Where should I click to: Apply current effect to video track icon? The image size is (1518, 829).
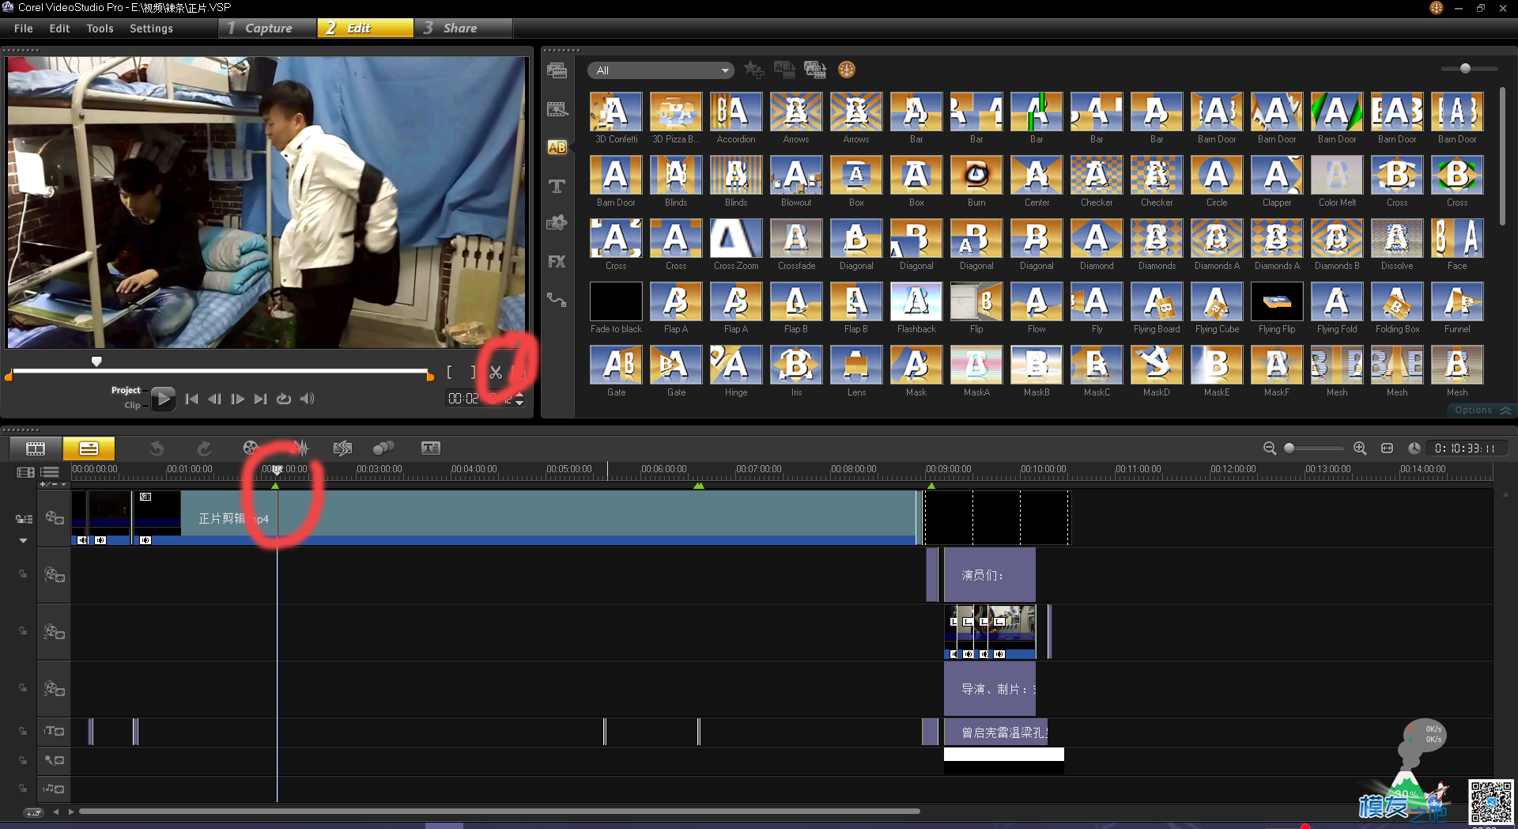coord(784,70)
